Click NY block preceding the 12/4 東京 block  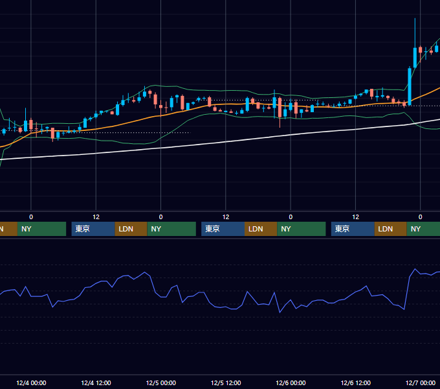[x=41, y=229]
